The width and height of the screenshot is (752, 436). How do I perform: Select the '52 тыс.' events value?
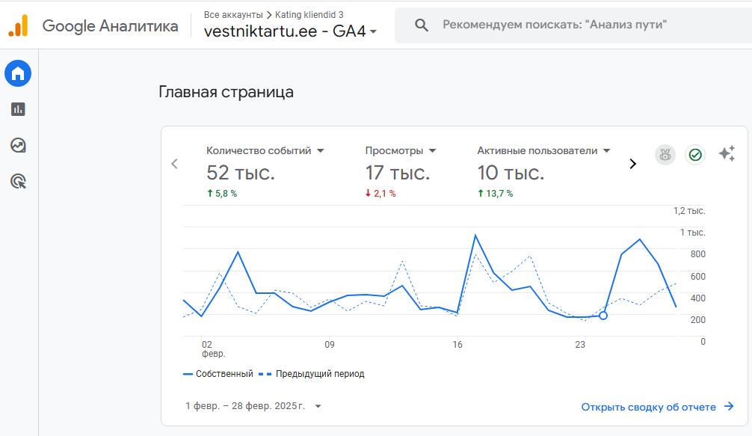[x=241, y=173]
